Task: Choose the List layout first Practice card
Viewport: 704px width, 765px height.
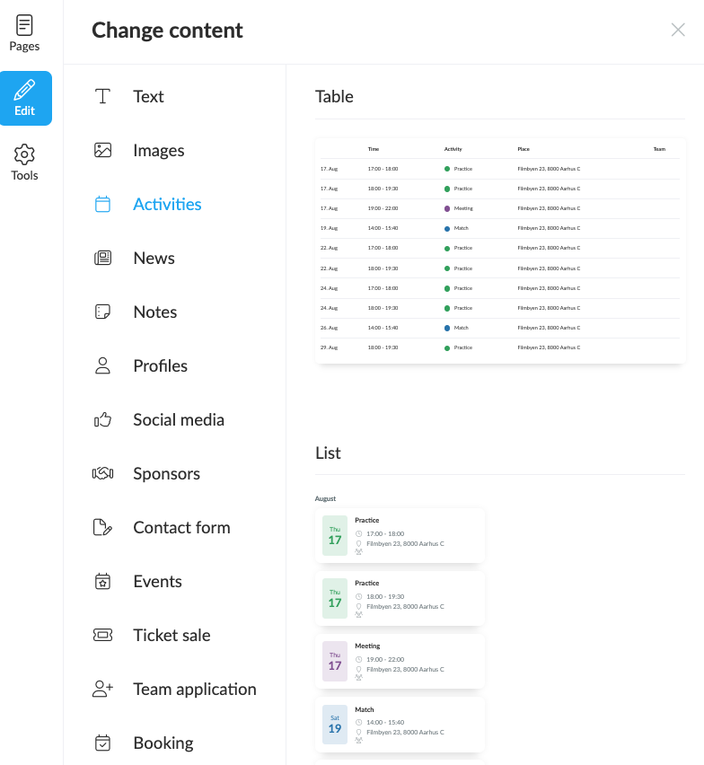Action: tap(400, 535)
